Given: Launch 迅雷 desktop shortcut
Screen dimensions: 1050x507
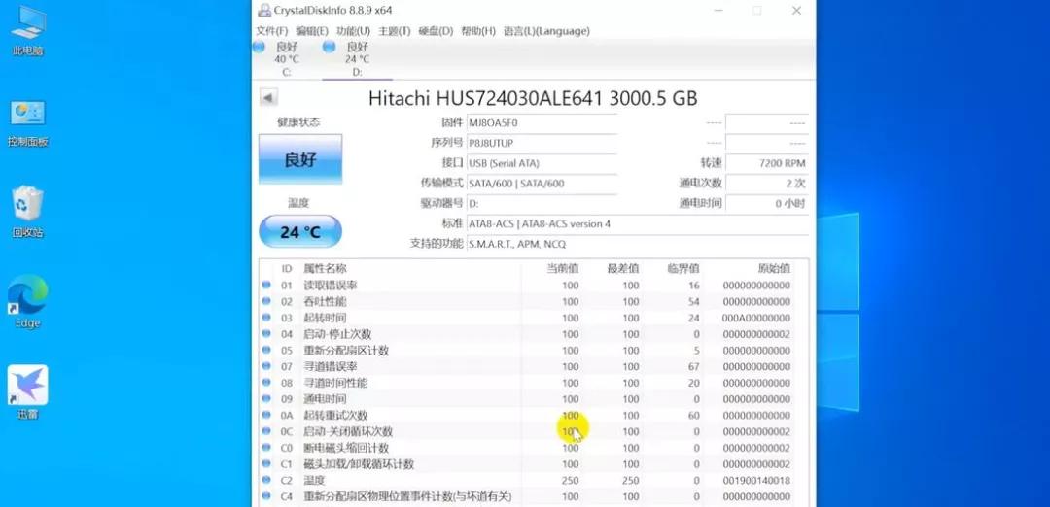Looking at the screenshot, I should (x=27, y=392).
